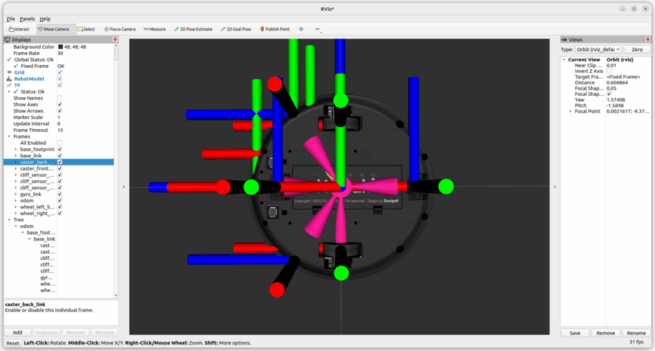Select the 2D Pose Estimate tool
Image resolution: width=655 pixels, height=351 pixels.
[x=193, y=29]
